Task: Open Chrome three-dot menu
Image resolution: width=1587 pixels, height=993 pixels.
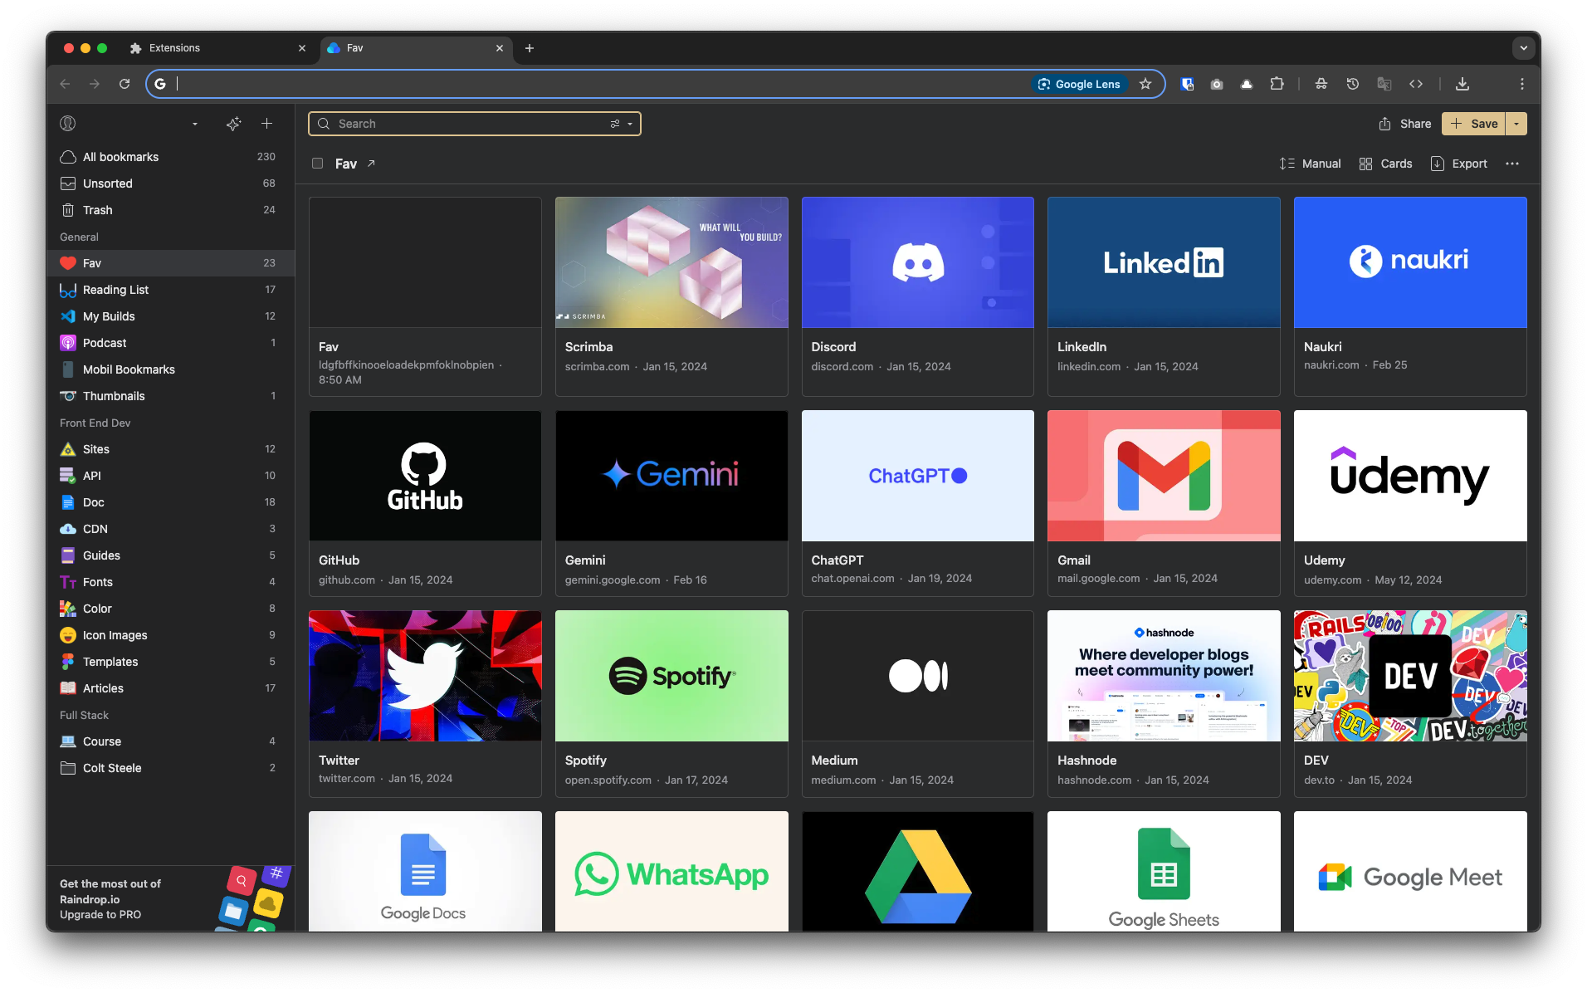Action: pyautogui.click(x=1522, y=84)
